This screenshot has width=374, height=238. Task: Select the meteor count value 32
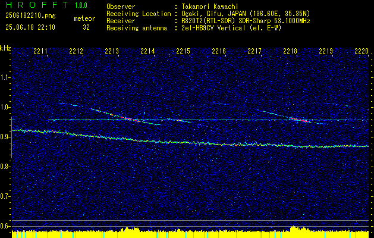point(86,27)
